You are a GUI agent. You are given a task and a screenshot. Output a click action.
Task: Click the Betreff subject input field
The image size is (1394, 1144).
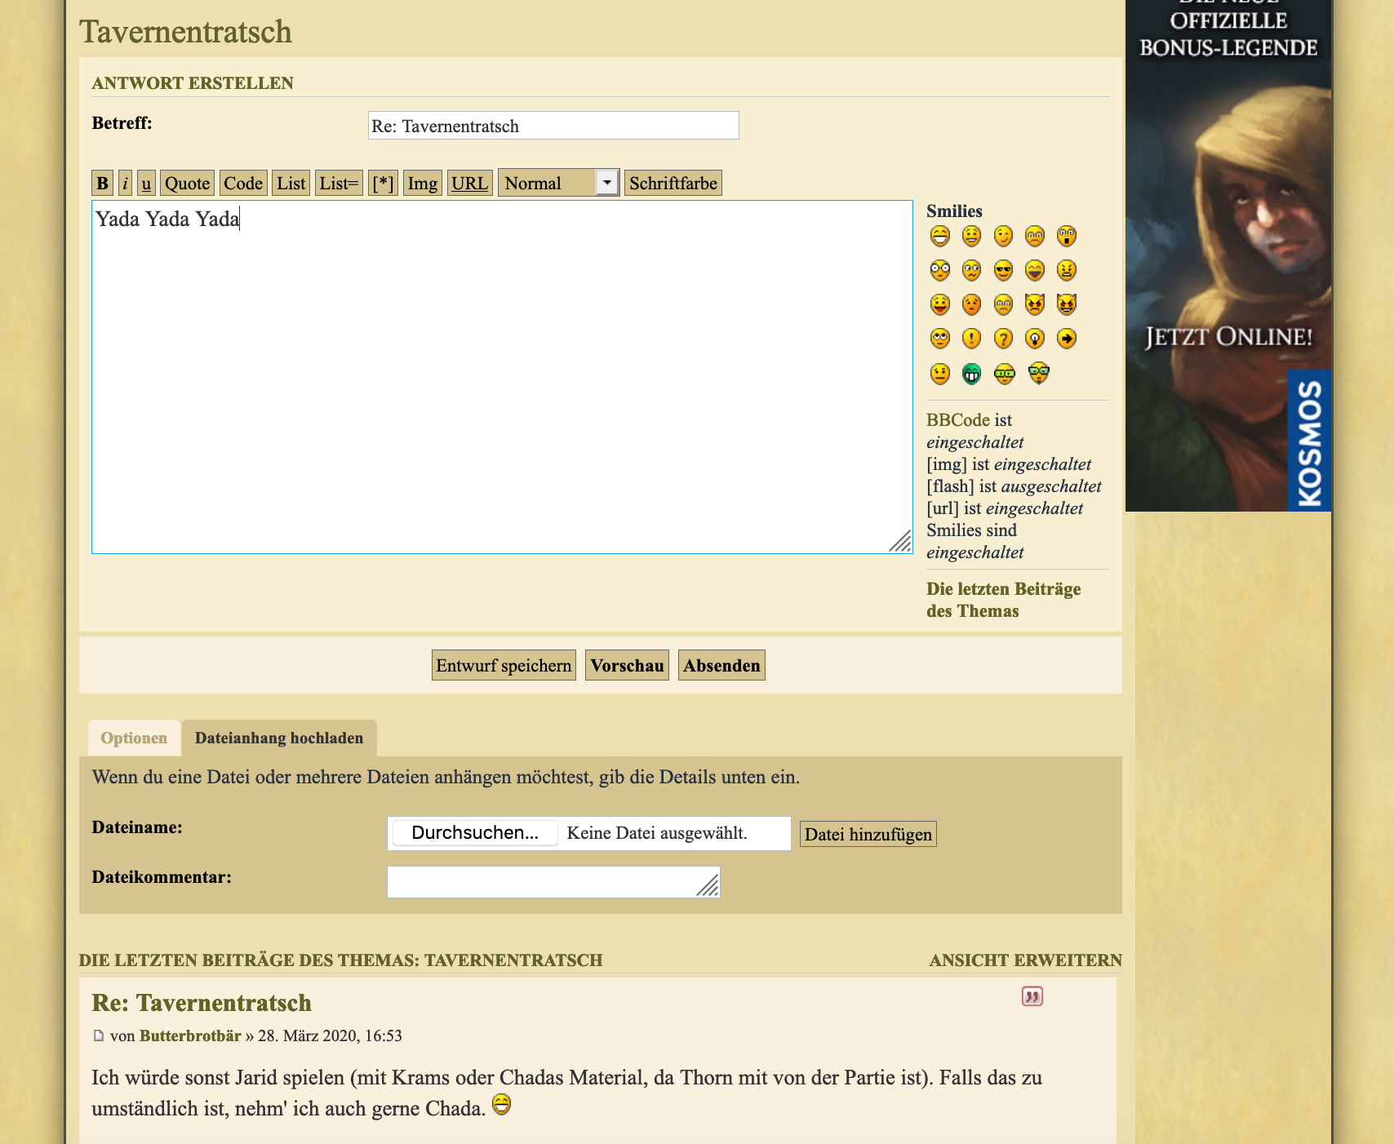553,126
